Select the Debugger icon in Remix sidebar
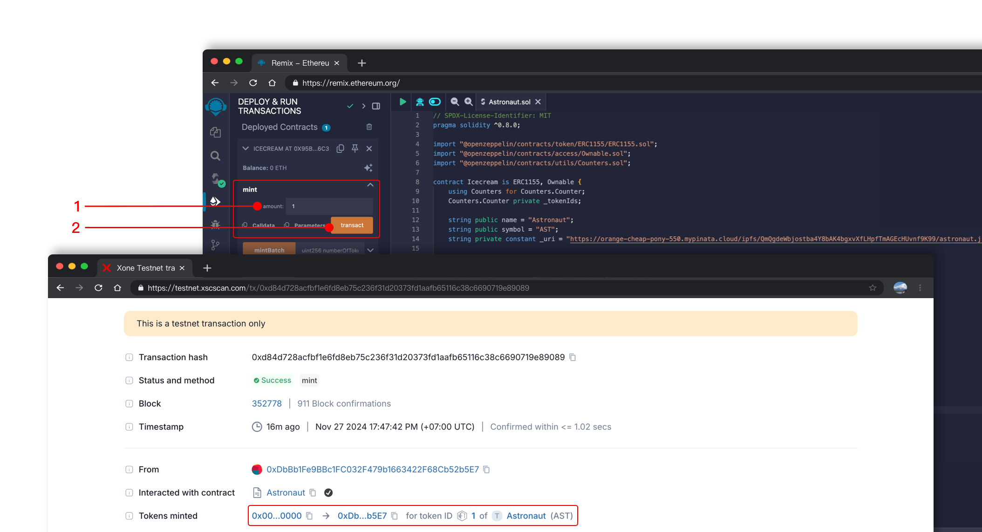 click(x=214, y=225)
